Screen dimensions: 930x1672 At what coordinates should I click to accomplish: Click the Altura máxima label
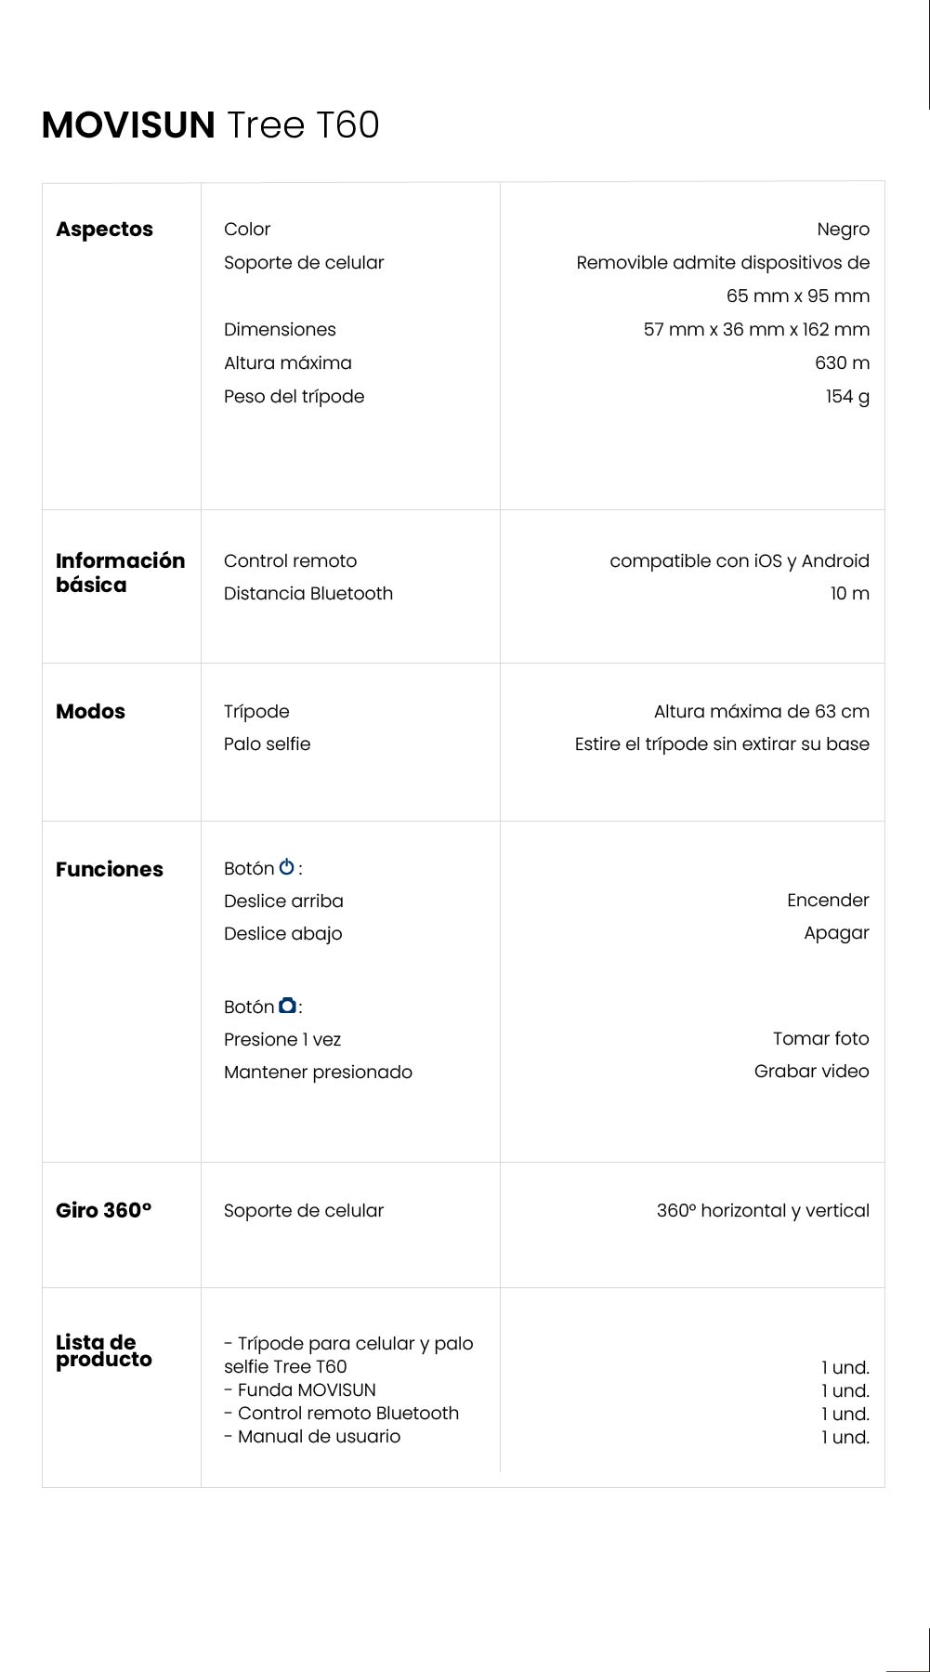(x=287, y=363)
